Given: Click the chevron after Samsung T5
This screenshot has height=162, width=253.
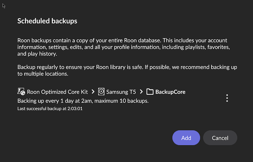Looking at the screenshot, I should (141, 92).
